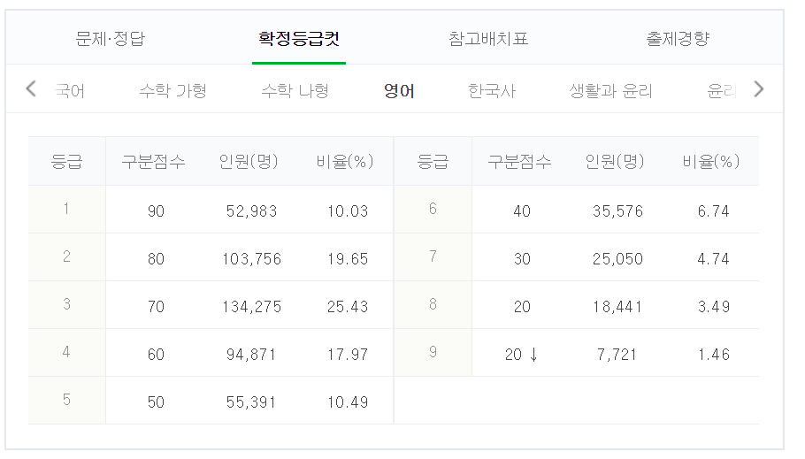Select the 한국사 subject tab

tap(492, 91)
